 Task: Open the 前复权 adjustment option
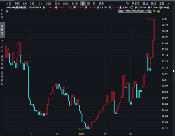point(136,3)
